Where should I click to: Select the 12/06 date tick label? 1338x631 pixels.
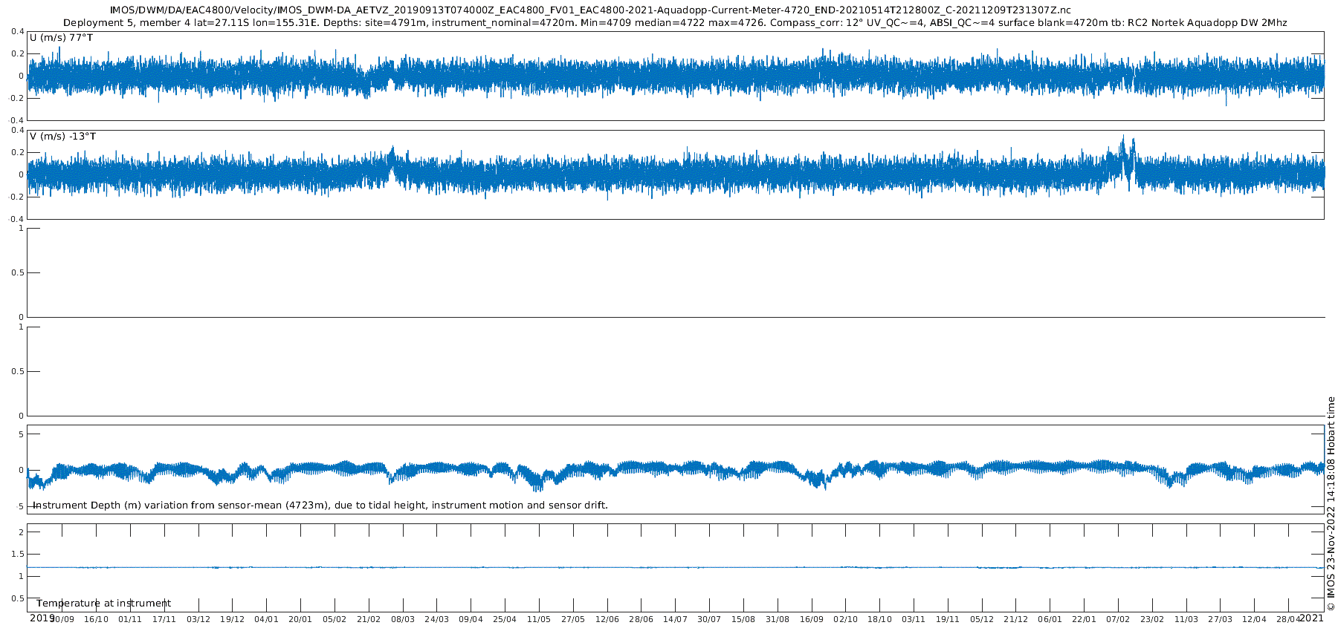click(x=607, y=619)
